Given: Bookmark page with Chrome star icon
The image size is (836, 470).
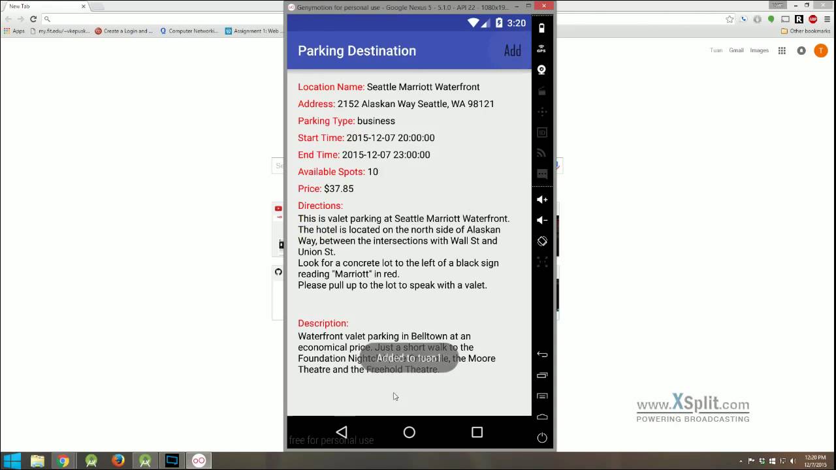Looking at the screenshot, I should (730, 19).
